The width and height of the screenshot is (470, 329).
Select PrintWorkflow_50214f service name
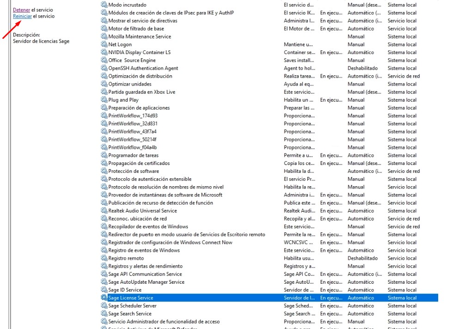click(132, 140)
